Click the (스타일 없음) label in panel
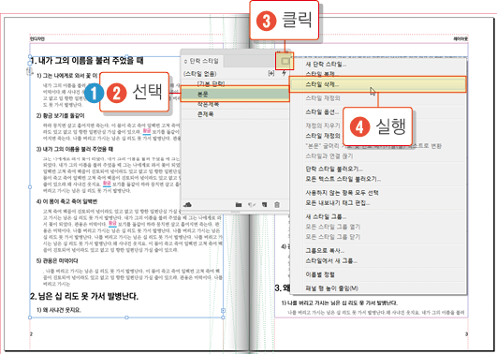The width and height of the screenshot is (497, 354). tap(200, 74)
